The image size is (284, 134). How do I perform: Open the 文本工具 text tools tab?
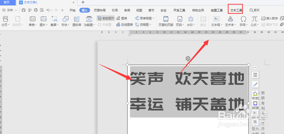236,10
